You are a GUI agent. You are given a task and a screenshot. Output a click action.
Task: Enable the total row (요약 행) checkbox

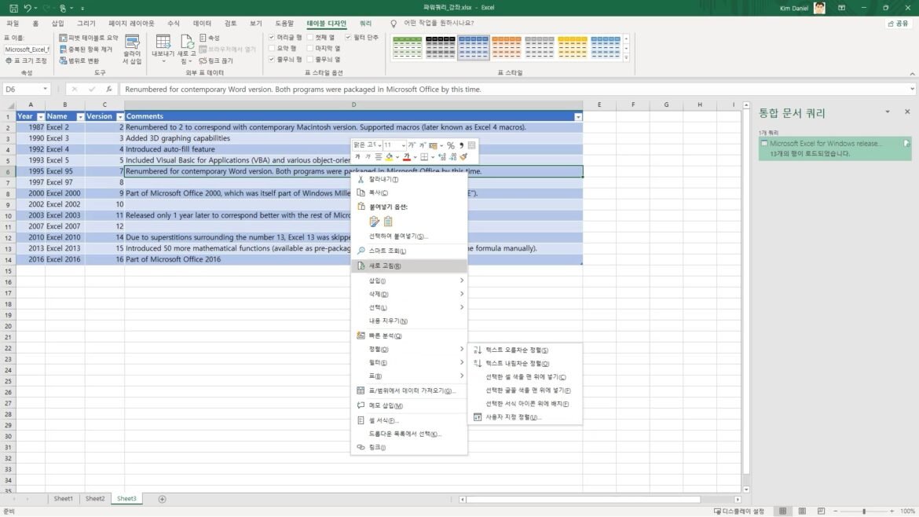pos(272,48)
